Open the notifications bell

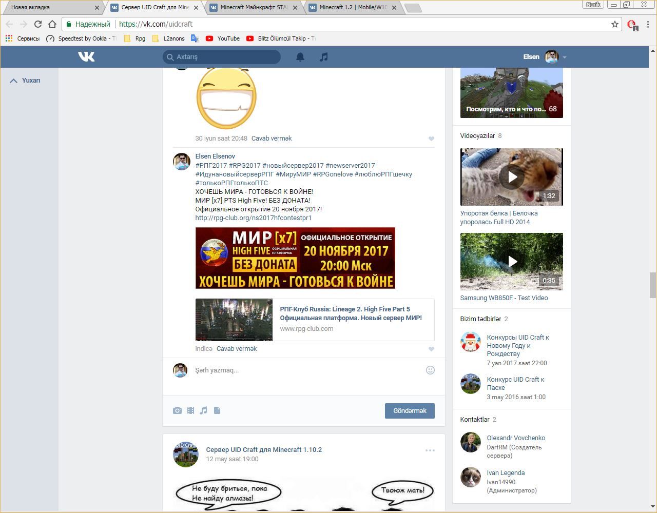pyautogui.click(x=300, y=57)
